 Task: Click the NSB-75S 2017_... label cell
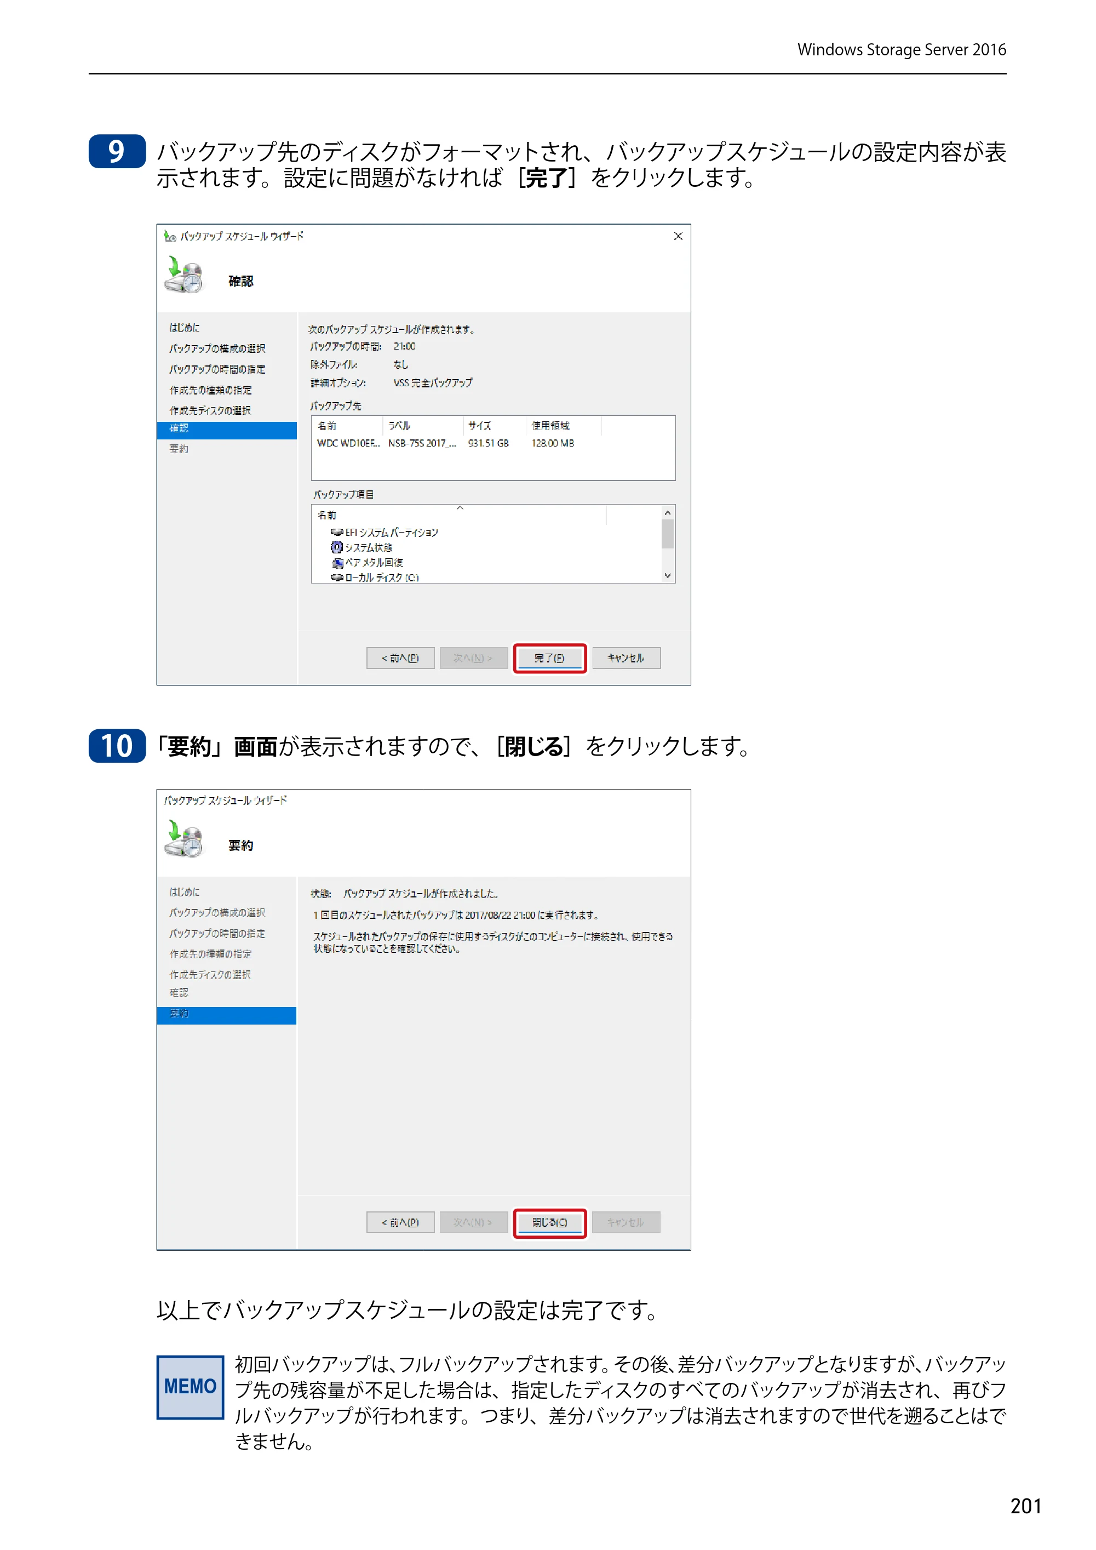[x=422, y=444]
